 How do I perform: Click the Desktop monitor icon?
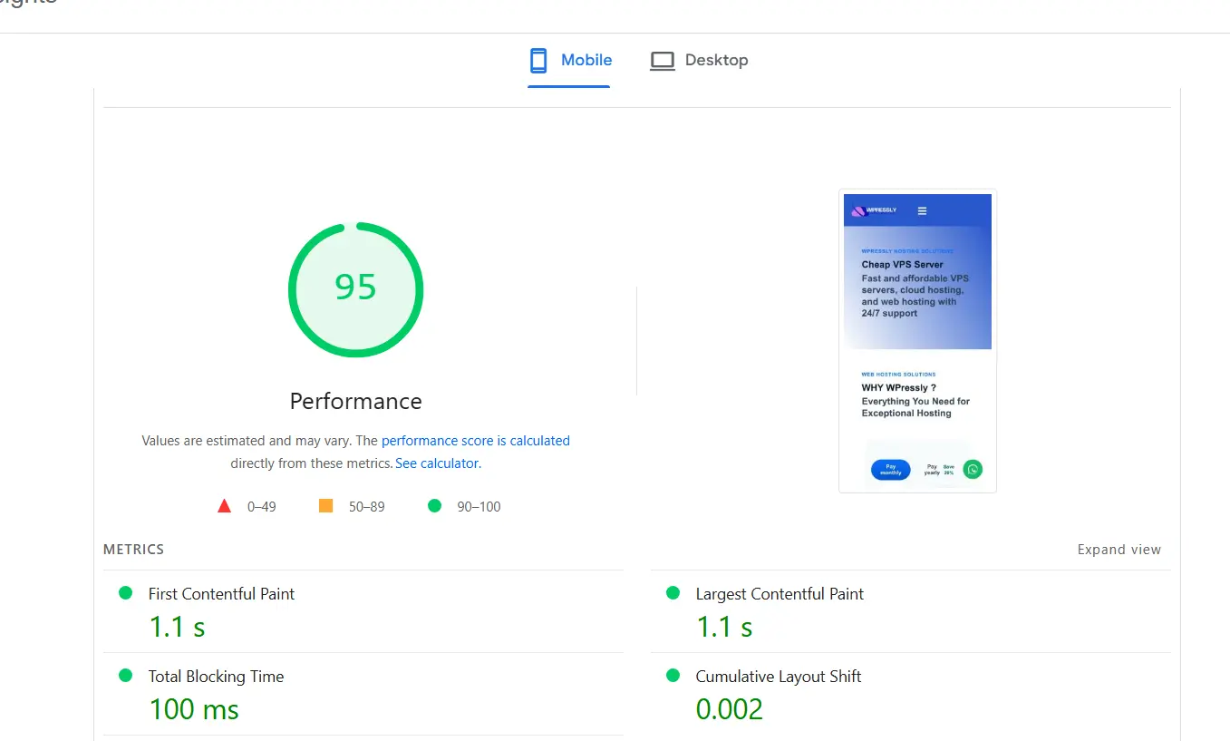[663, 60]
